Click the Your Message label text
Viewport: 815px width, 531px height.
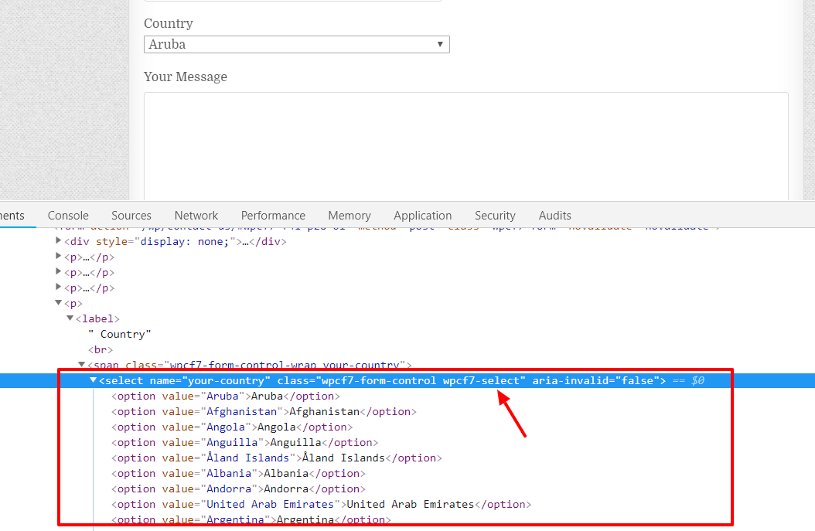[186, 77]
